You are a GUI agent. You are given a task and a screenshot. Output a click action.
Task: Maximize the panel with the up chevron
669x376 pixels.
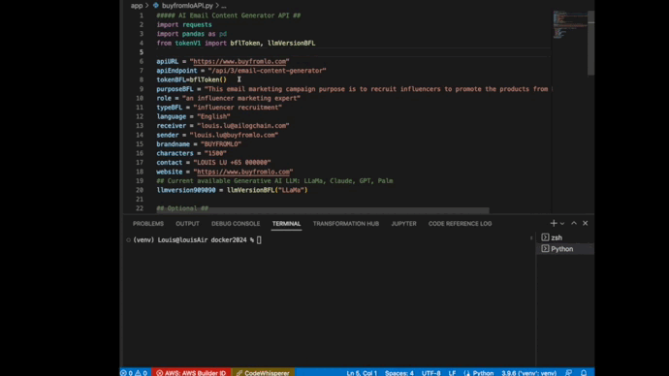574,224
